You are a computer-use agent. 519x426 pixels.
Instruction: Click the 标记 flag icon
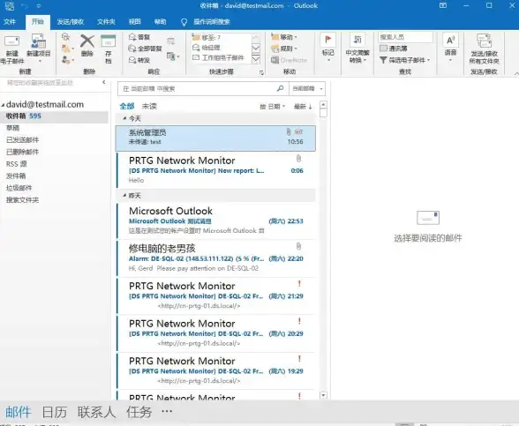(x=328, y=40)
